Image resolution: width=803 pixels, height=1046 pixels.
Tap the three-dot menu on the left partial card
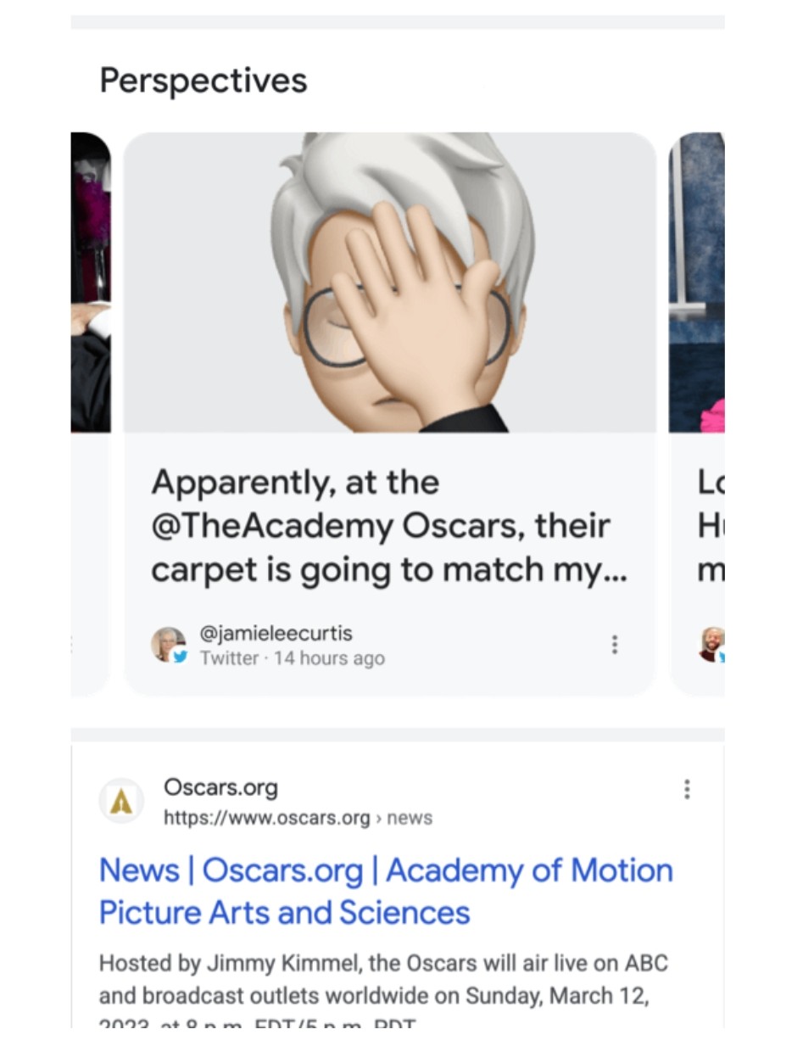tap(73, 645)
